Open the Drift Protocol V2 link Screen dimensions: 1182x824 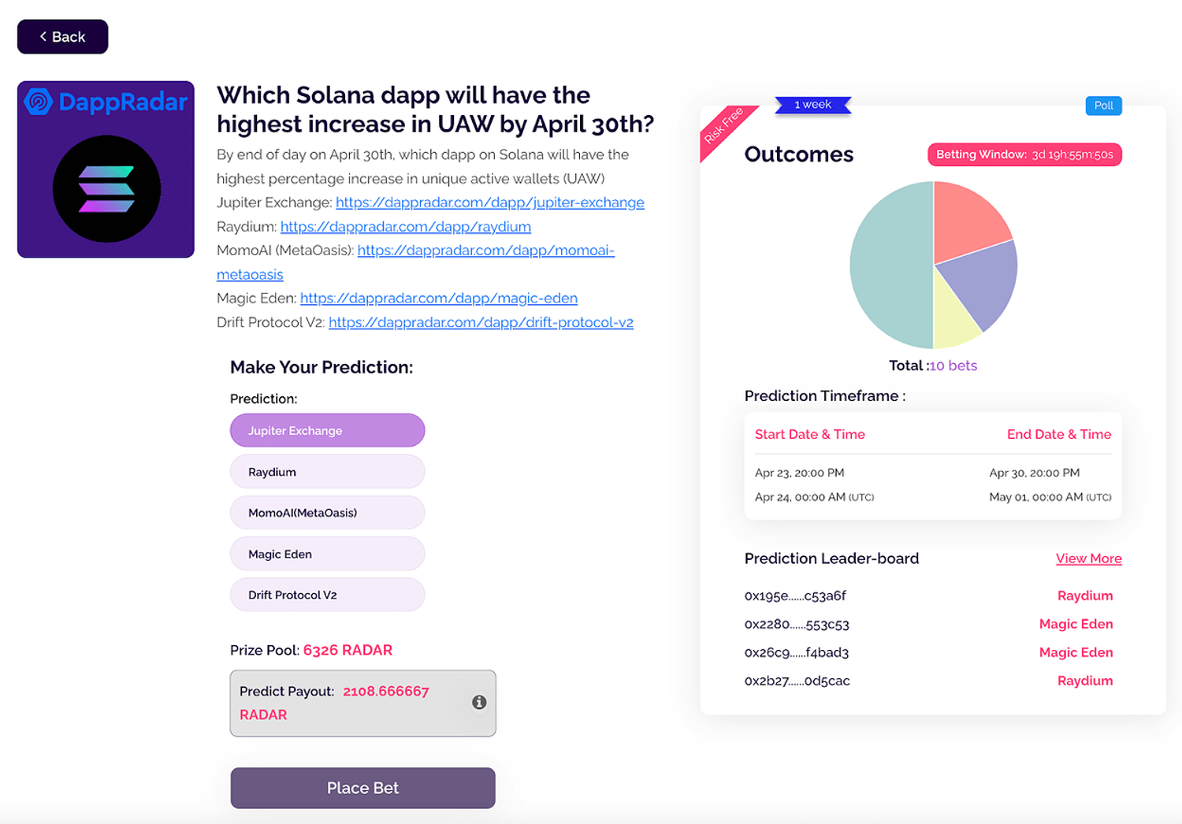click(x=481, y=322)
